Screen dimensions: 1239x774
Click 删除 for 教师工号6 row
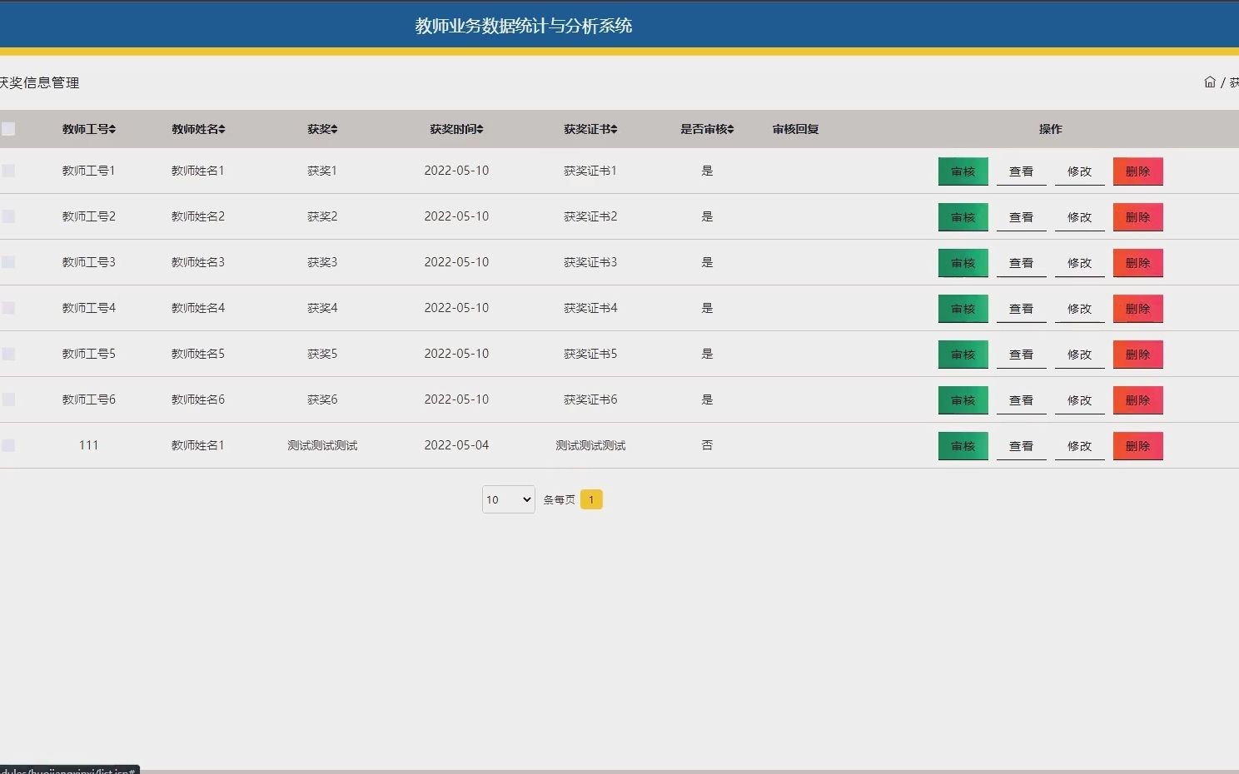(x=1138, y=400)
